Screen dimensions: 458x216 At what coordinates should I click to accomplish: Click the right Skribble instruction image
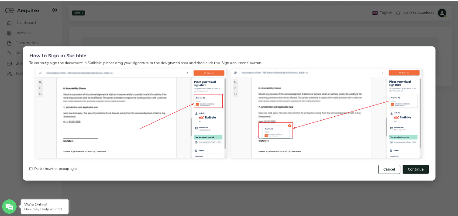point(326,114)
